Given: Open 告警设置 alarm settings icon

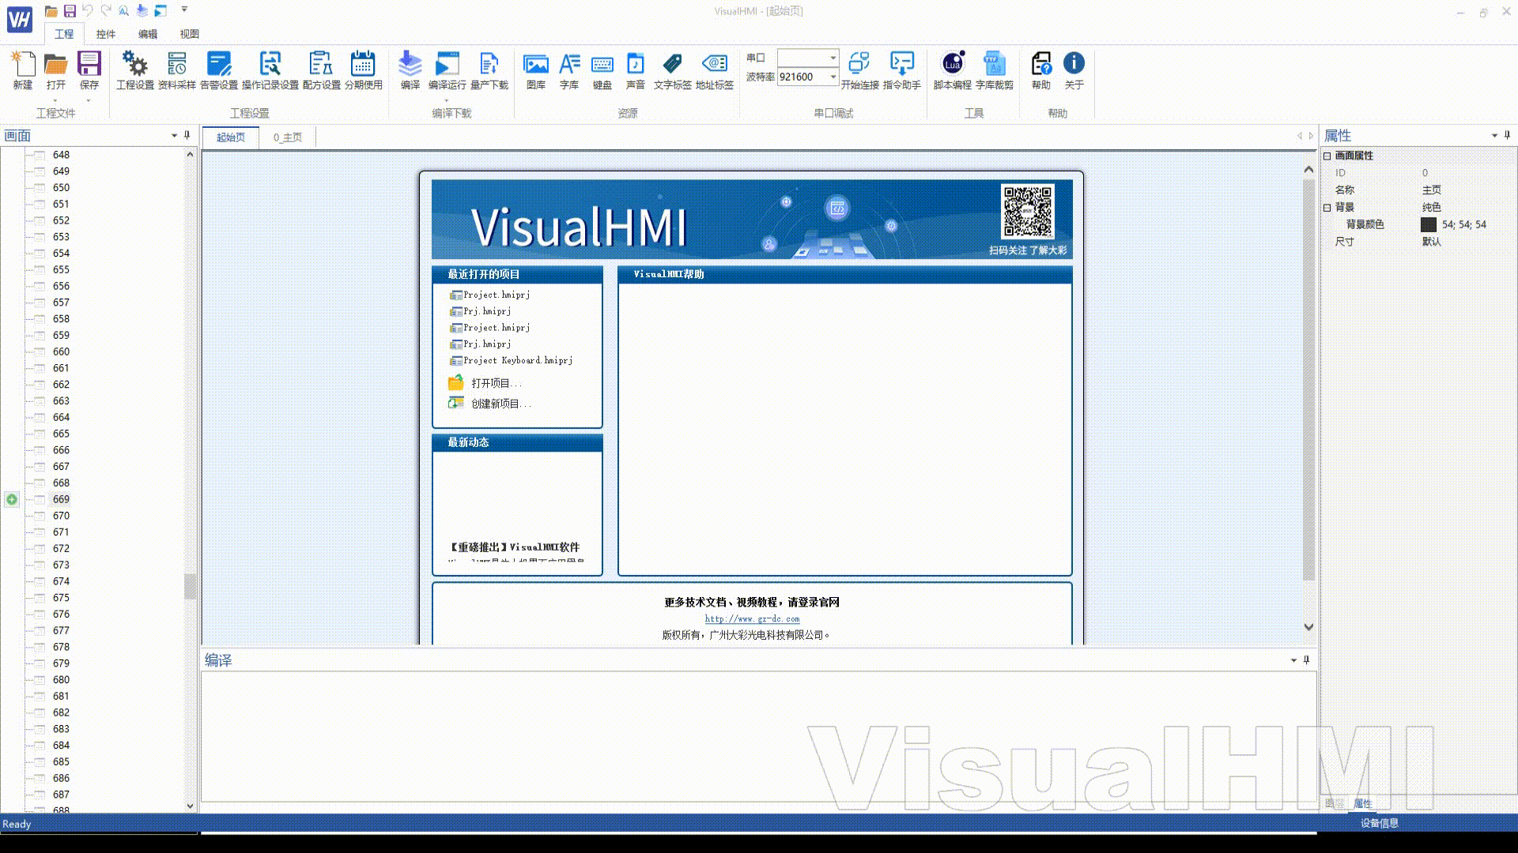Looking at the screenshot, I should 218,65.
